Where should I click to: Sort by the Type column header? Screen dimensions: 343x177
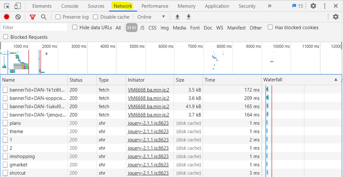[112, 80]
